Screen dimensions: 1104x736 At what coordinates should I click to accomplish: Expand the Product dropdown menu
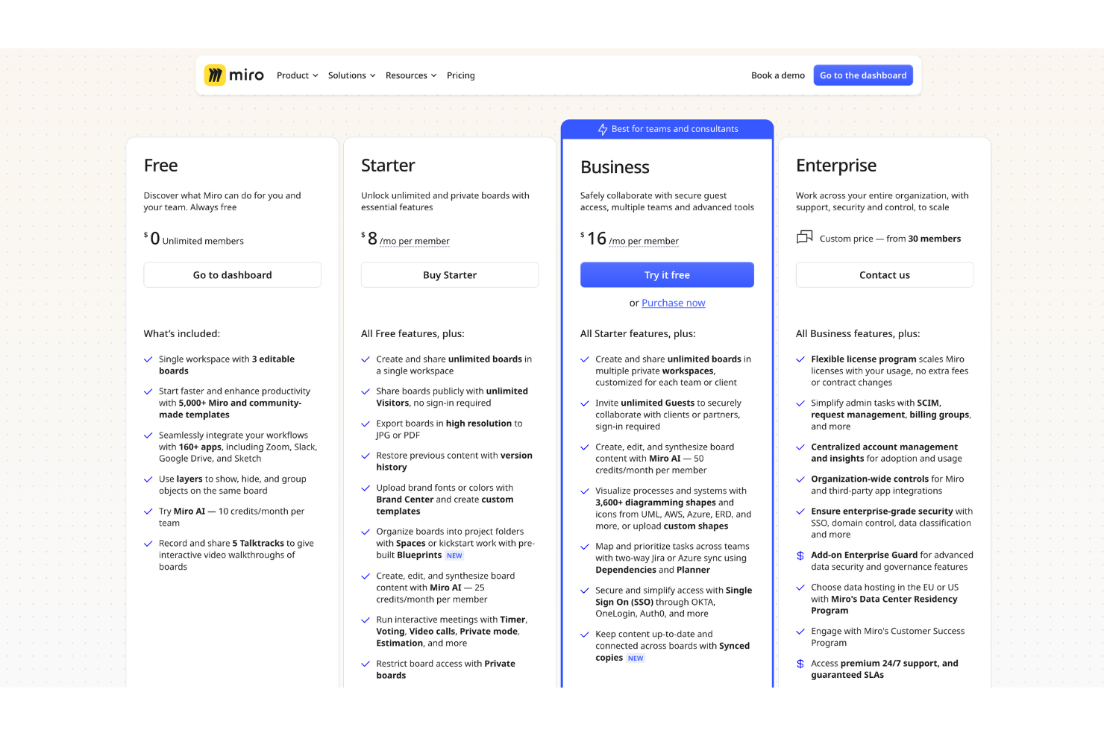pos(297,75)
